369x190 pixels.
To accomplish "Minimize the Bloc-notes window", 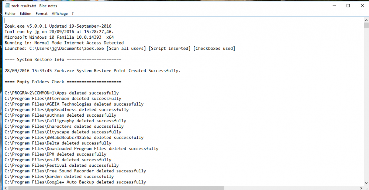I will pos(331,6).
